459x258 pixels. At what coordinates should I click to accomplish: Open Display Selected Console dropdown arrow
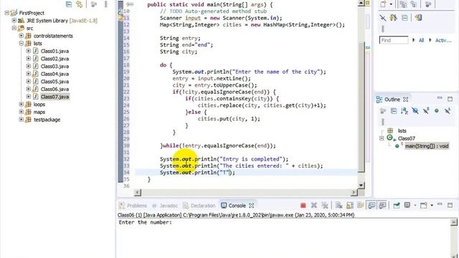415,206
